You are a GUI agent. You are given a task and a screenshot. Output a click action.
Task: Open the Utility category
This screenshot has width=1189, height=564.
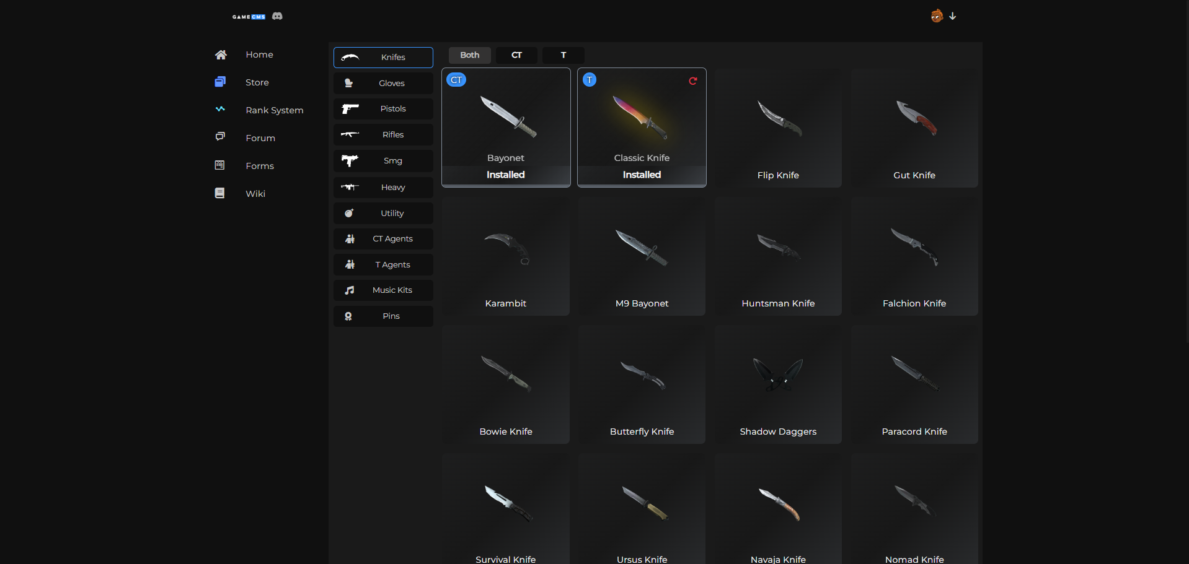click(383, 213)
